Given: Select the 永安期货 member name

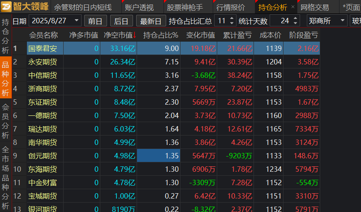Looking at the screenshot, I should [43, 62].
